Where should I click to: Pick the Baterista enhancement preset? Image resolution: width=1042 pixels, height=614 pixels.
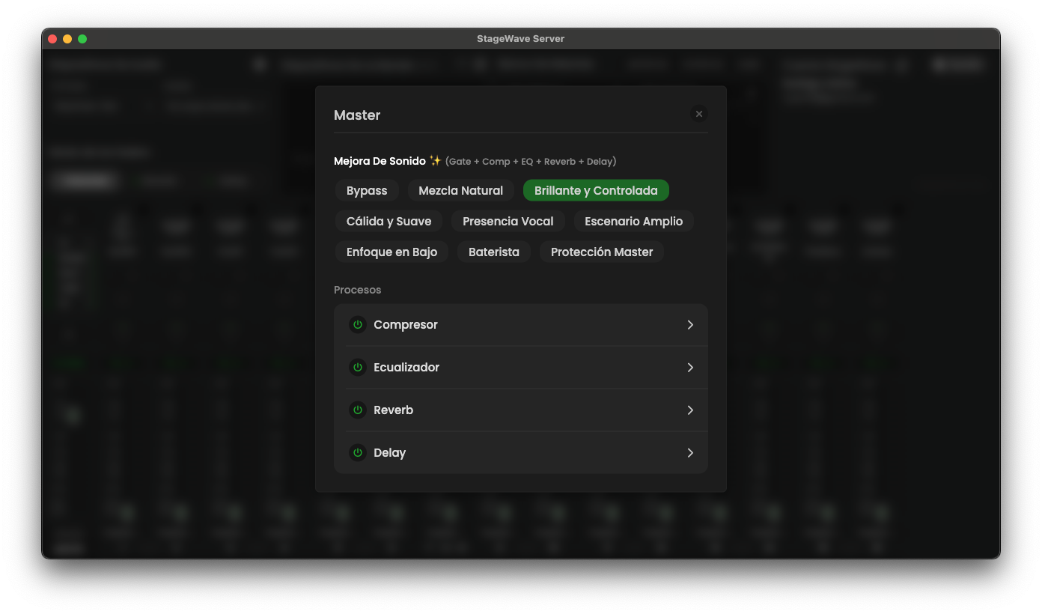[493, 252]
